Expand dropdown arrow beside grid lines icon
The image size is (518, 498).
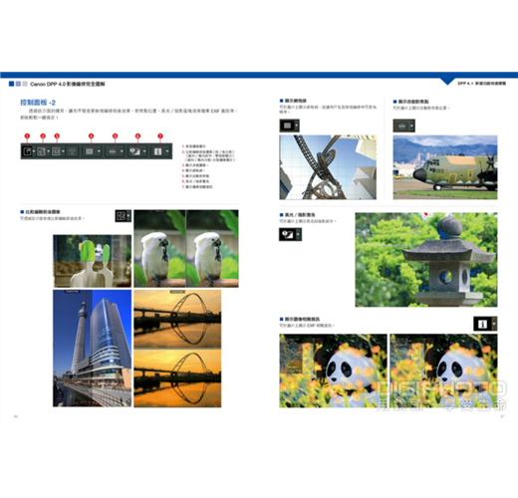click(x=99, y=151)
